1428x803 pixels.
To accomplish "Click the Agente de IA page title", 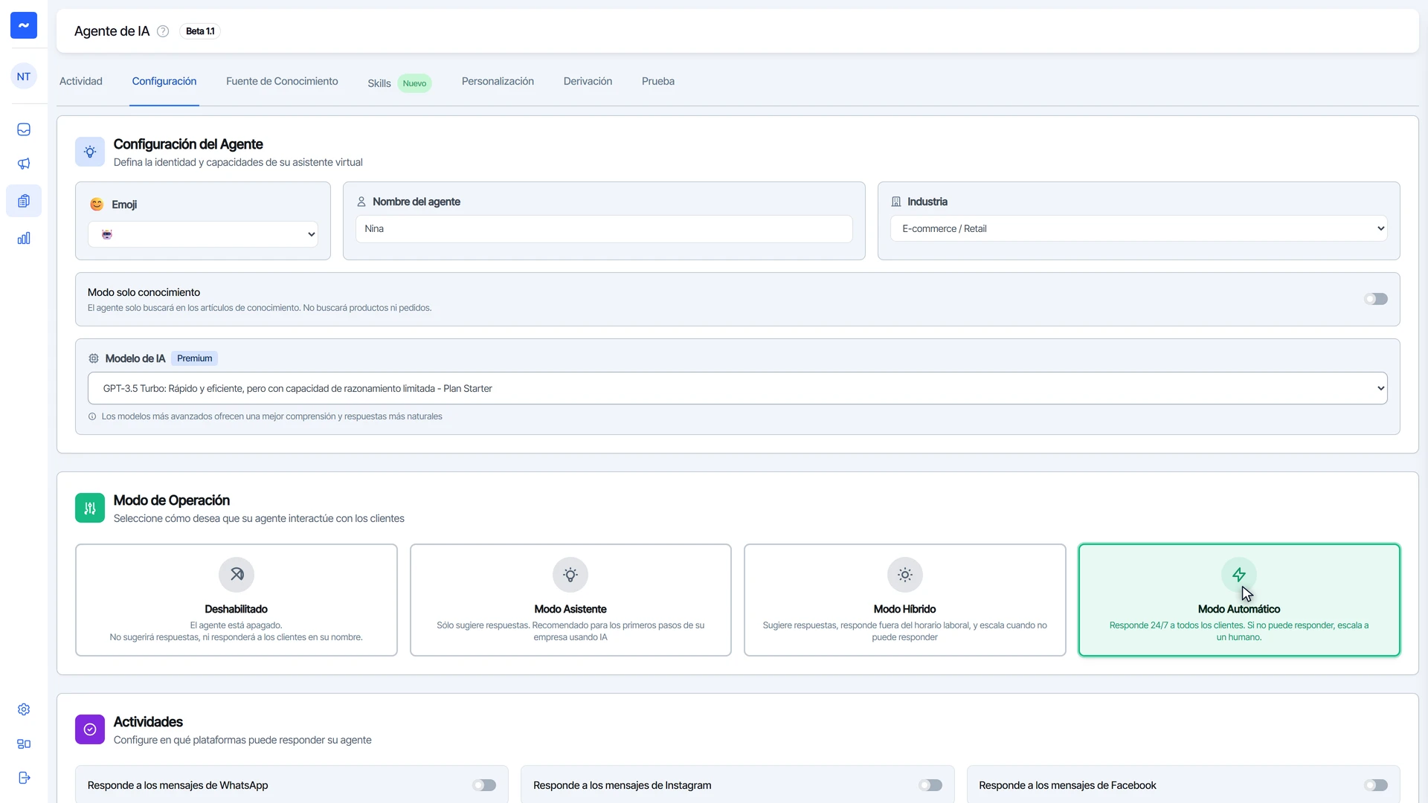I will coord(112,31).
